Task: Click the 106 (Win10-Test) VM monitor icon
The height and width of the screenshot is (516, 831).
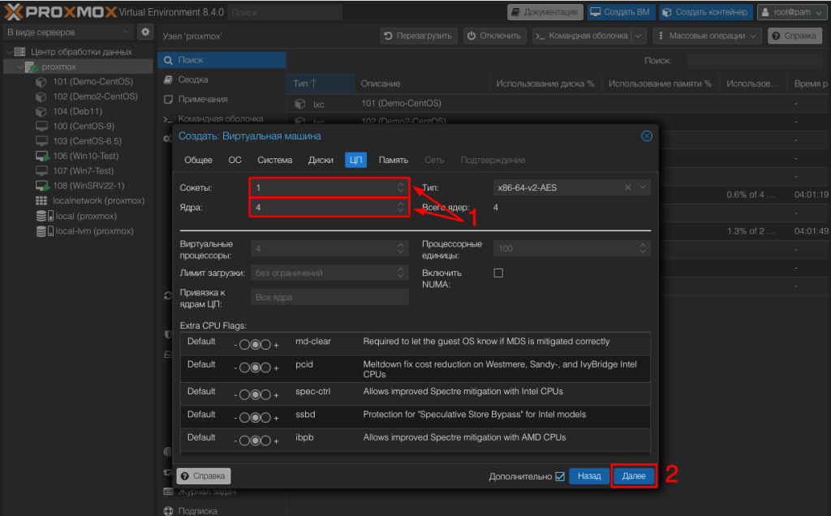Action: click(42, 156)
